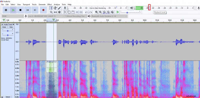This screenshot has width=200, height=98.
Task: Start recording with the red Record button
Action: coord(43,10)
